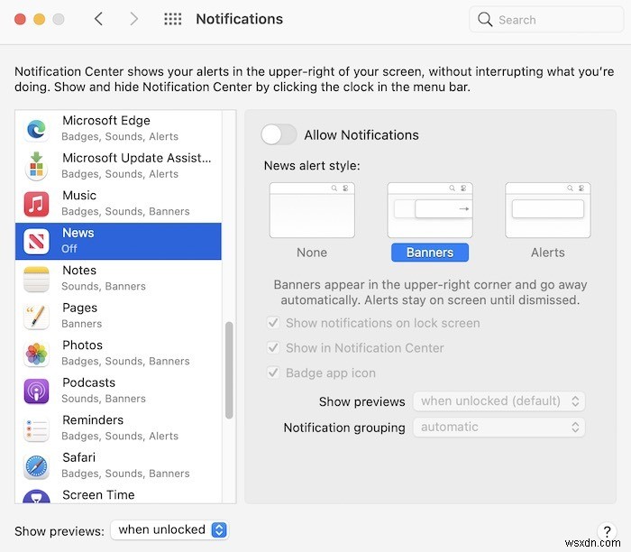The height and width of the screenshot is (552, 631).
Task: Select Microsoft Edge name in app list
Action: point(106,120)
